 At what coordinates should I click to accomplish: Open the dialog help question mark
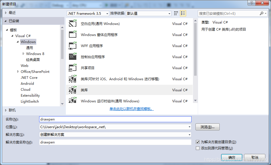click(252, 3)
